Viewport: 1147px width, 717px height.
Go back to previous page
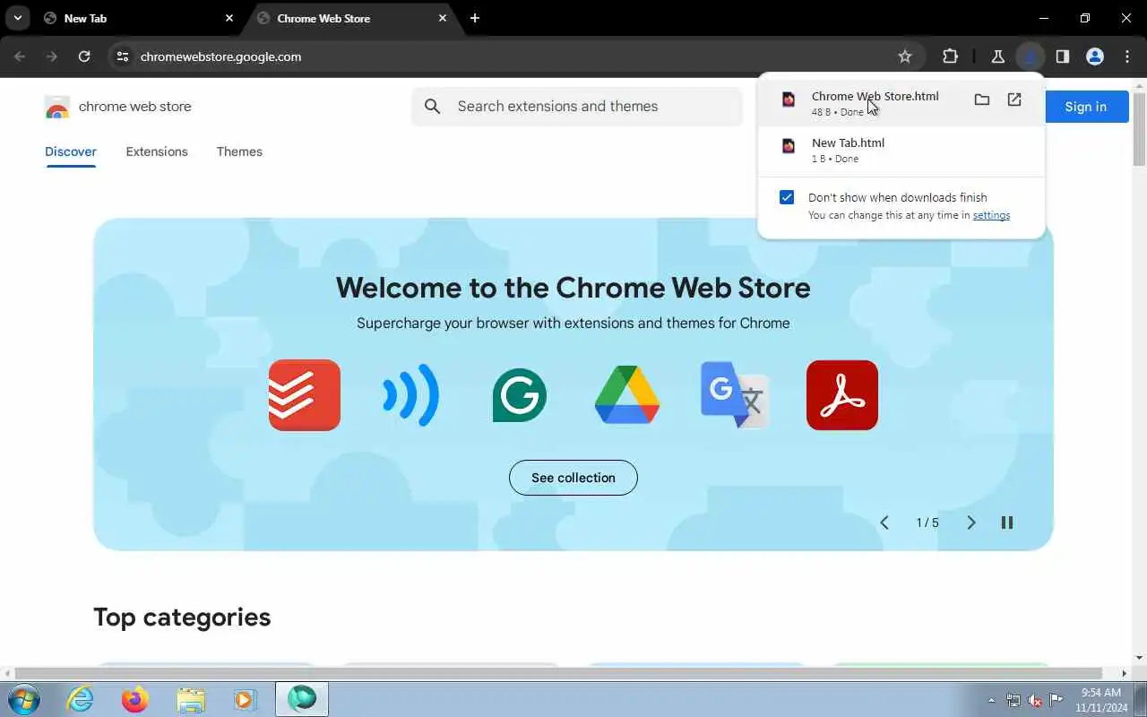20,56
